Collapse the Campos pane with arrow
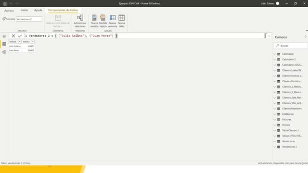The image size is (308, 173). (306, 37)
